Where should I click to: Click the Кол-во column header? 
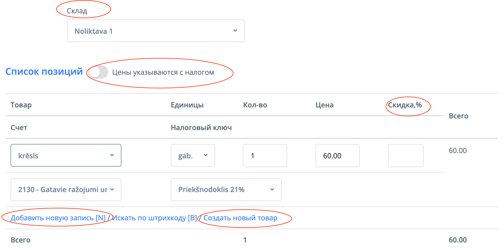pyautogui.click(x=255, y=105)
